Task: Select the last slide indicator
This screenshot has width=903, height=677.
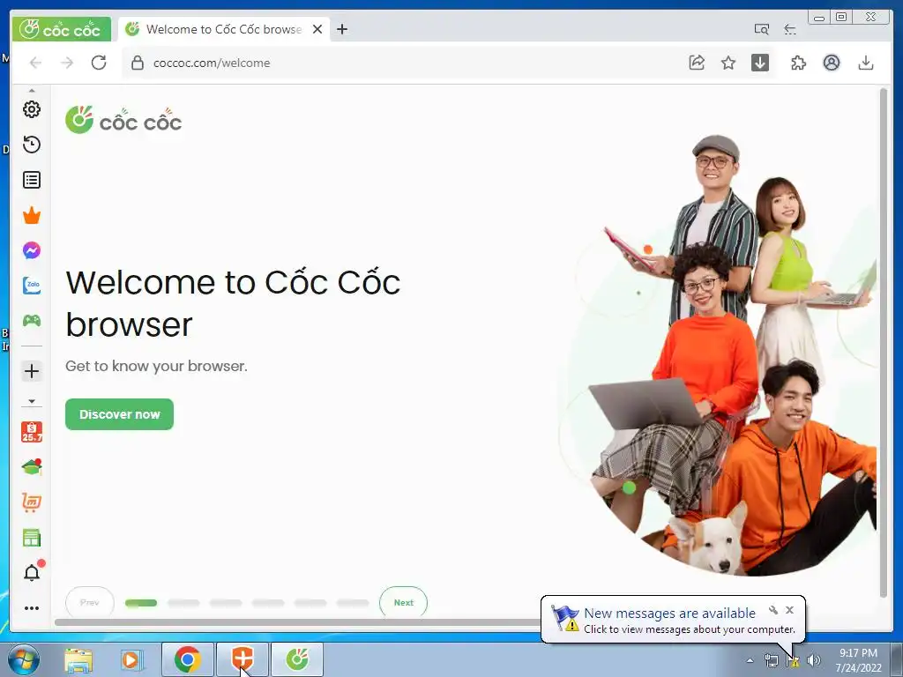Action: coord(353,603)
